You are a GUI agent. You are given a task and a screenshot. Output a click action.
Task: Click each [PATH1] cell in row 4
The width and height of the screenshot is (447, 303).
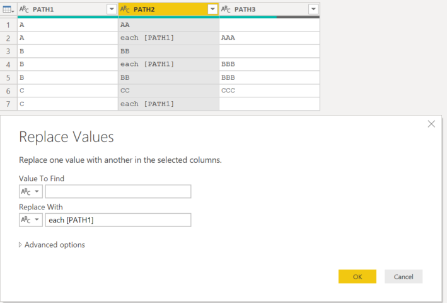point(168,65)
